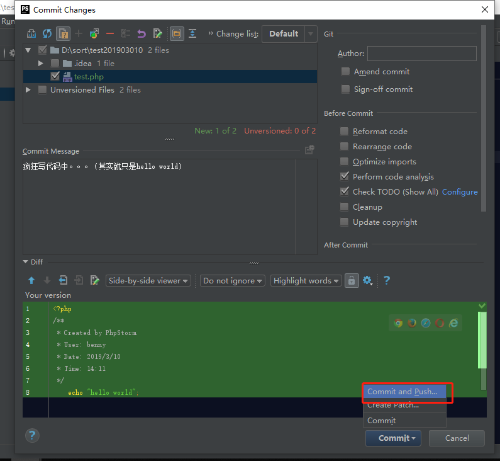Check the Unversioned Files checkbox
The image size is (500, 461).
(x=42, y=89)
